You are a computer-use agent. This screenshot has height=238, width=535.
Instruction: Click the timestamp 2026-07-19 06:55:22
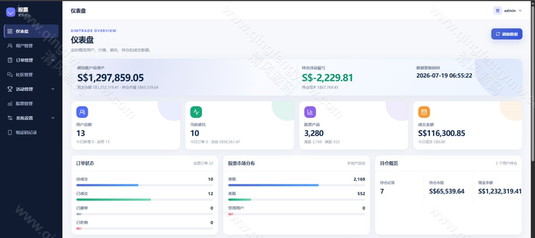(444, 76)
